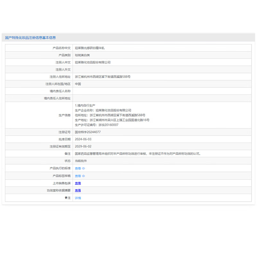Open 功效宣称依据摘要 查看 link
The width and height of the screenshot is (257, 257).
pos(78,191)
